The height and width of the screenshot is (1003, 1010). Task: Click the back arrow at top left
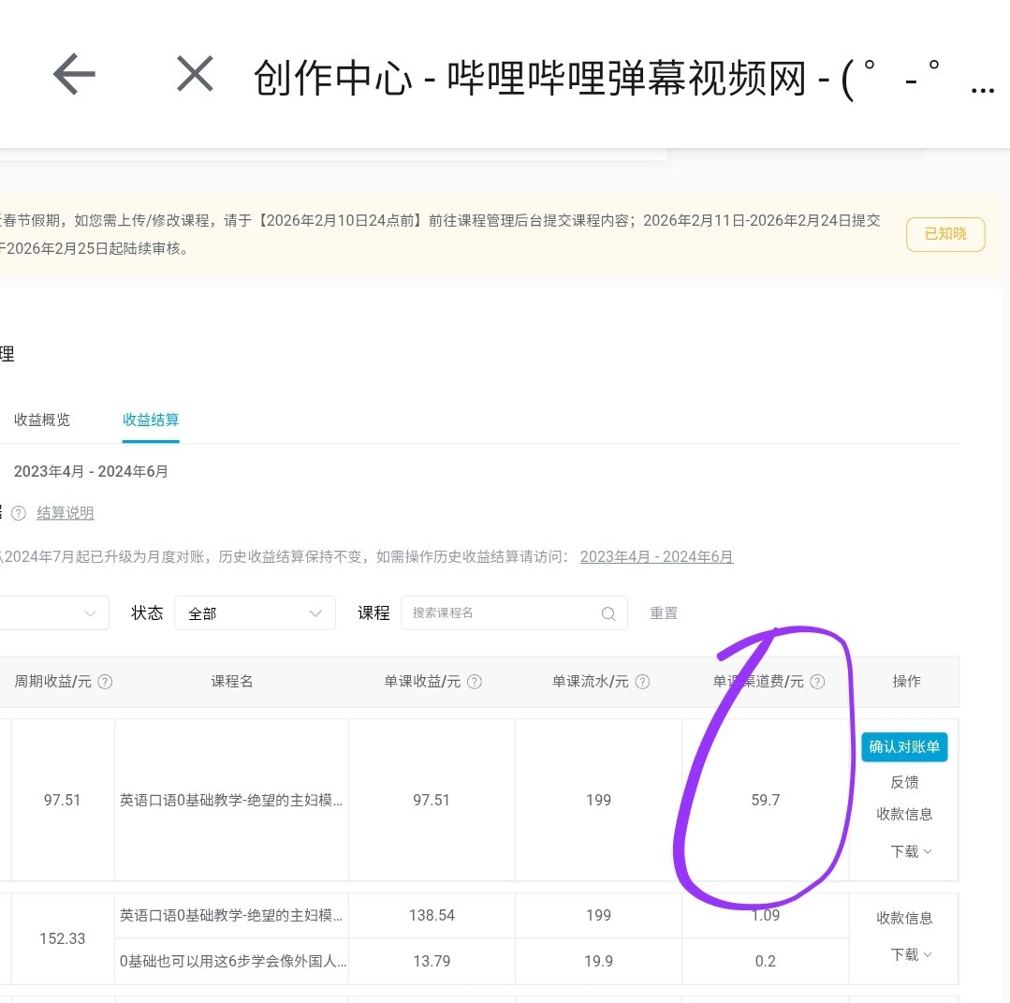[73, 75]
